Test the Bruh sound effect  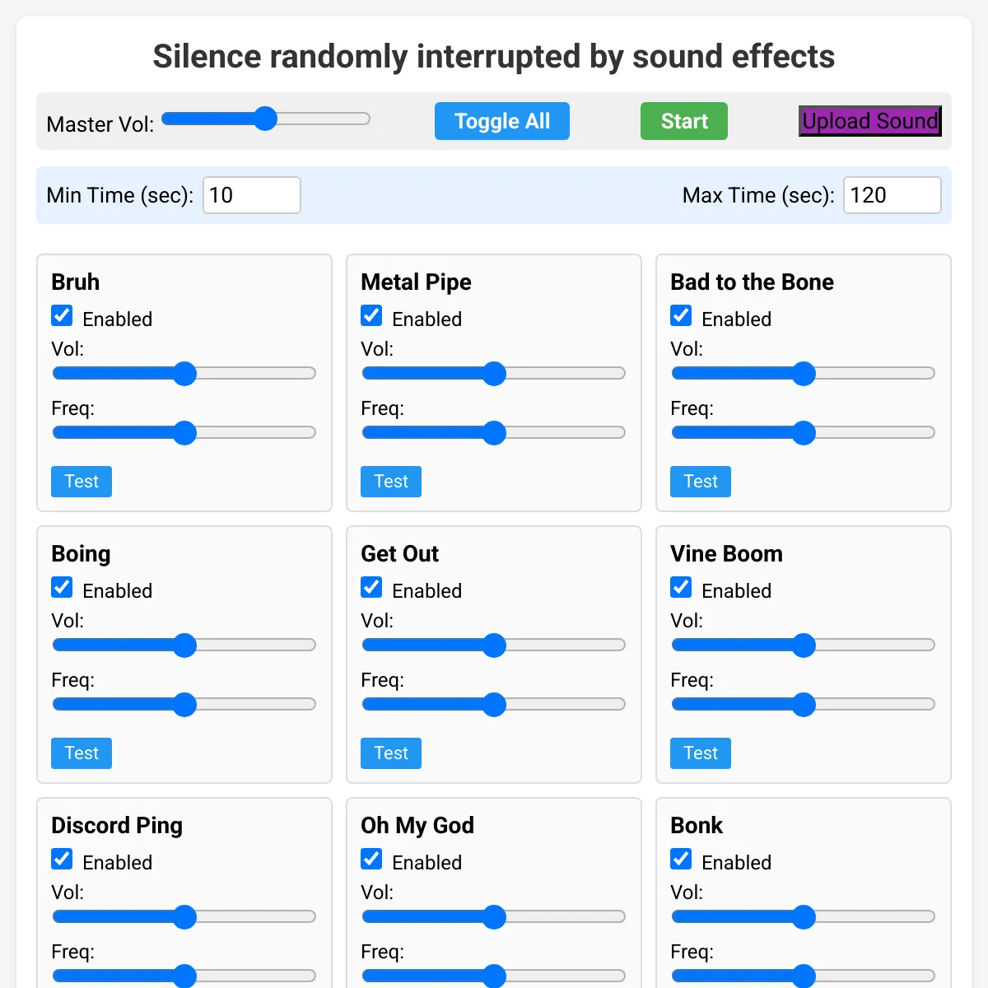(x=81, y=482)
